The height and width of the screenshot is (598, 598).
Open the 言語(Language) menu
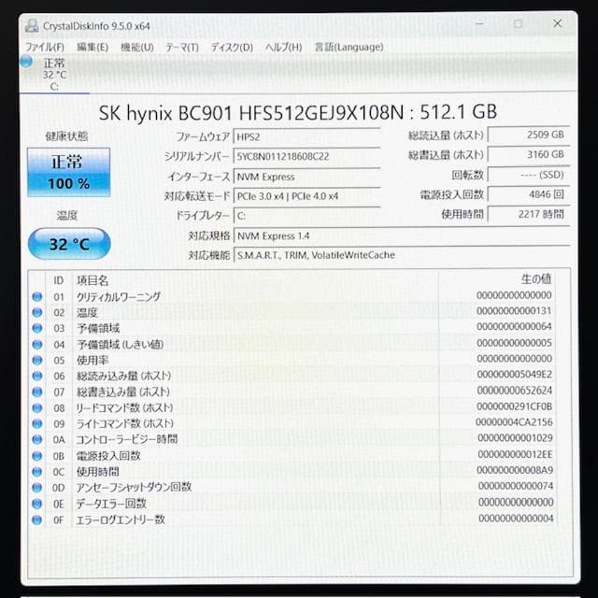[x=349, y=48]
